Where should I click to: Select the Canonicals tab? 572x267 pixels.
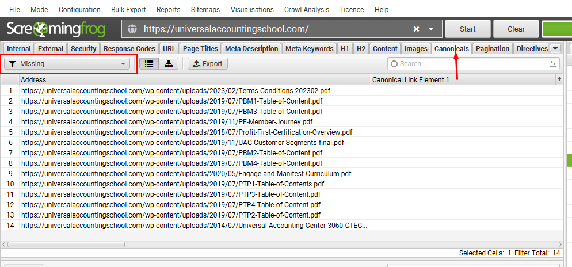pos(452,48)
